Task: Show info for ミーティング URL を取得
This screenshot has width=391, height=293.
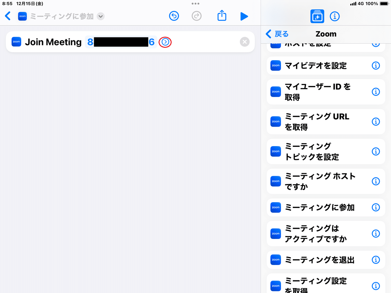Action: [x=376, y=122]
